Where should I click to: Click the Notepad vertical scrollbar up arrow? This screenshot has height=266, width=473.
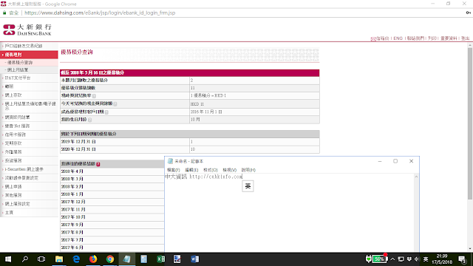click(x=416, y=177)
